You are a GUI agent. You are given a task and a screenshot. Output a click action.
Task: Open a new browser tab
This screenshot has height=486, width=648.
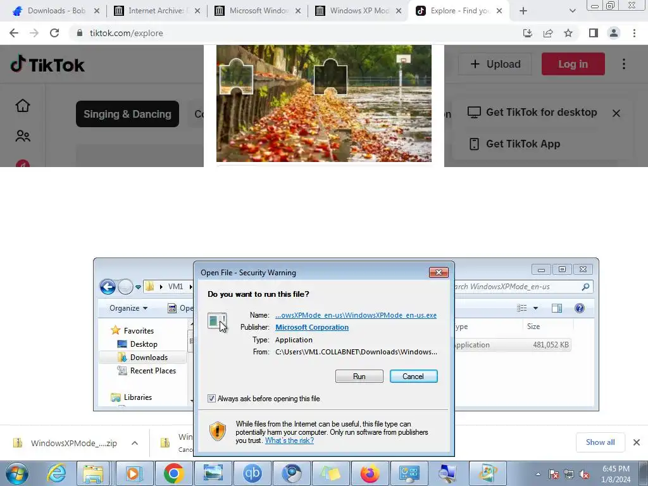point(523,11)
